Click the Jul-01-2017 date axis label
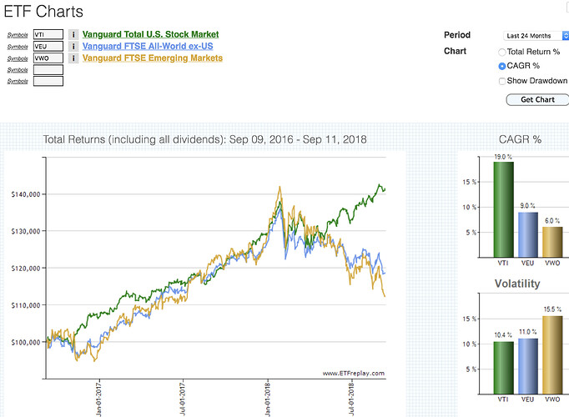569x417 pixels. click(182, 399)
